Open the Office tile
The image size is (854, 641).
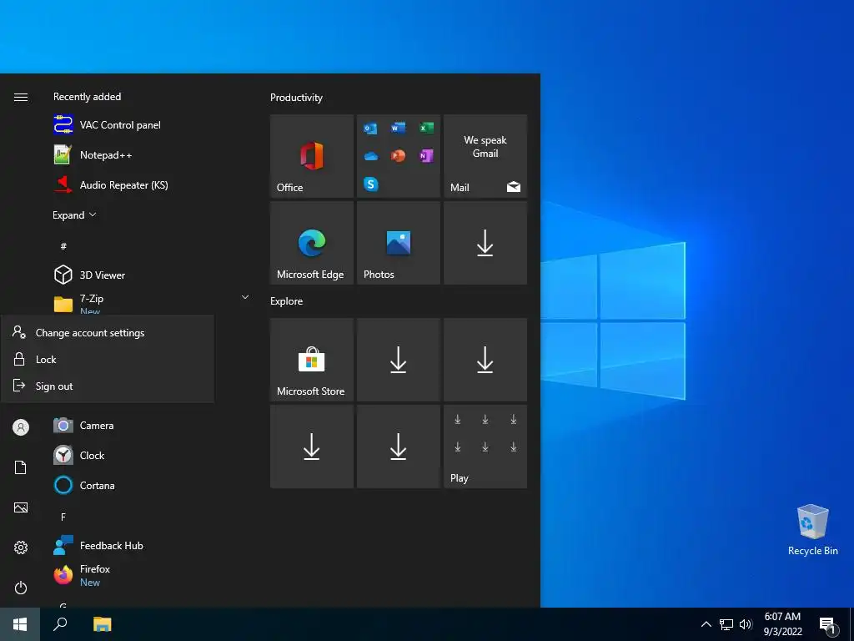pos(312,156)
